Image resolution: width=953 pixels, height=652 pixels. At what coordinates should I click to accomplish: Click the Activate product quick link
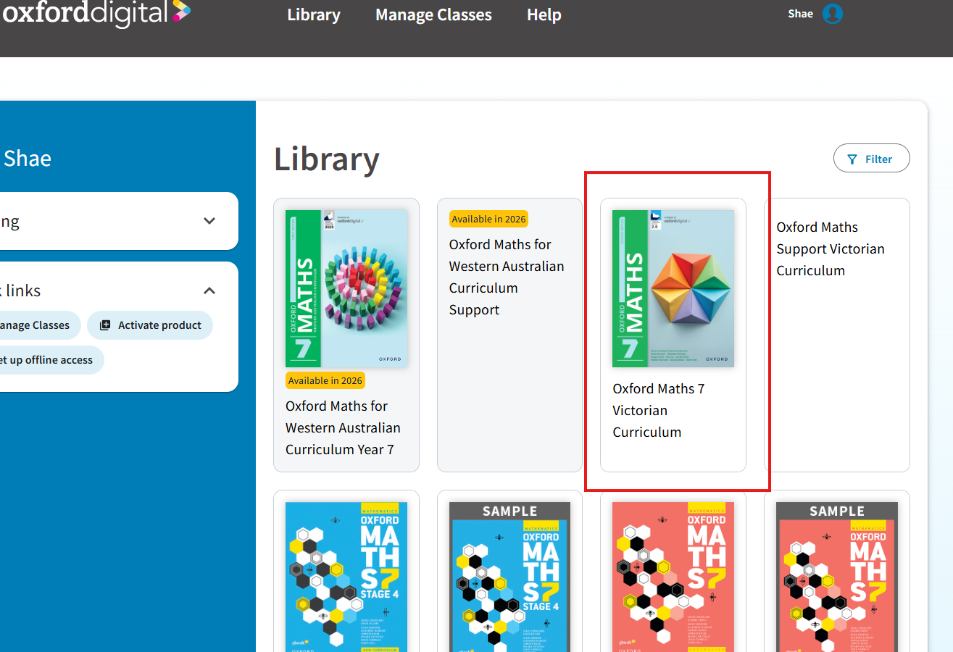pyautogui.click(x=150, y=325)
